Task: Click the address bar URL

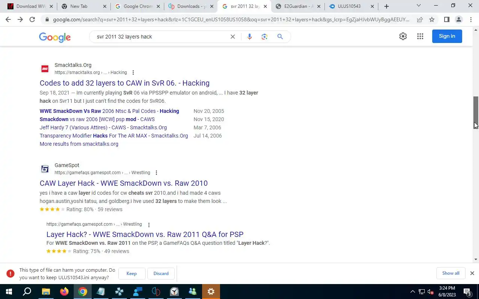Action: click(x=231, y=19)
